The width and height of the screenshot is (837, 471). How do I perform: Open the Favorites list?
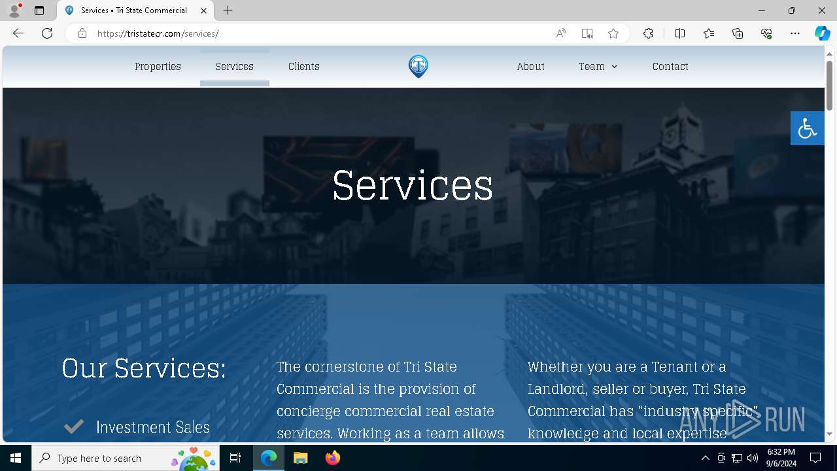click(709, 33)
